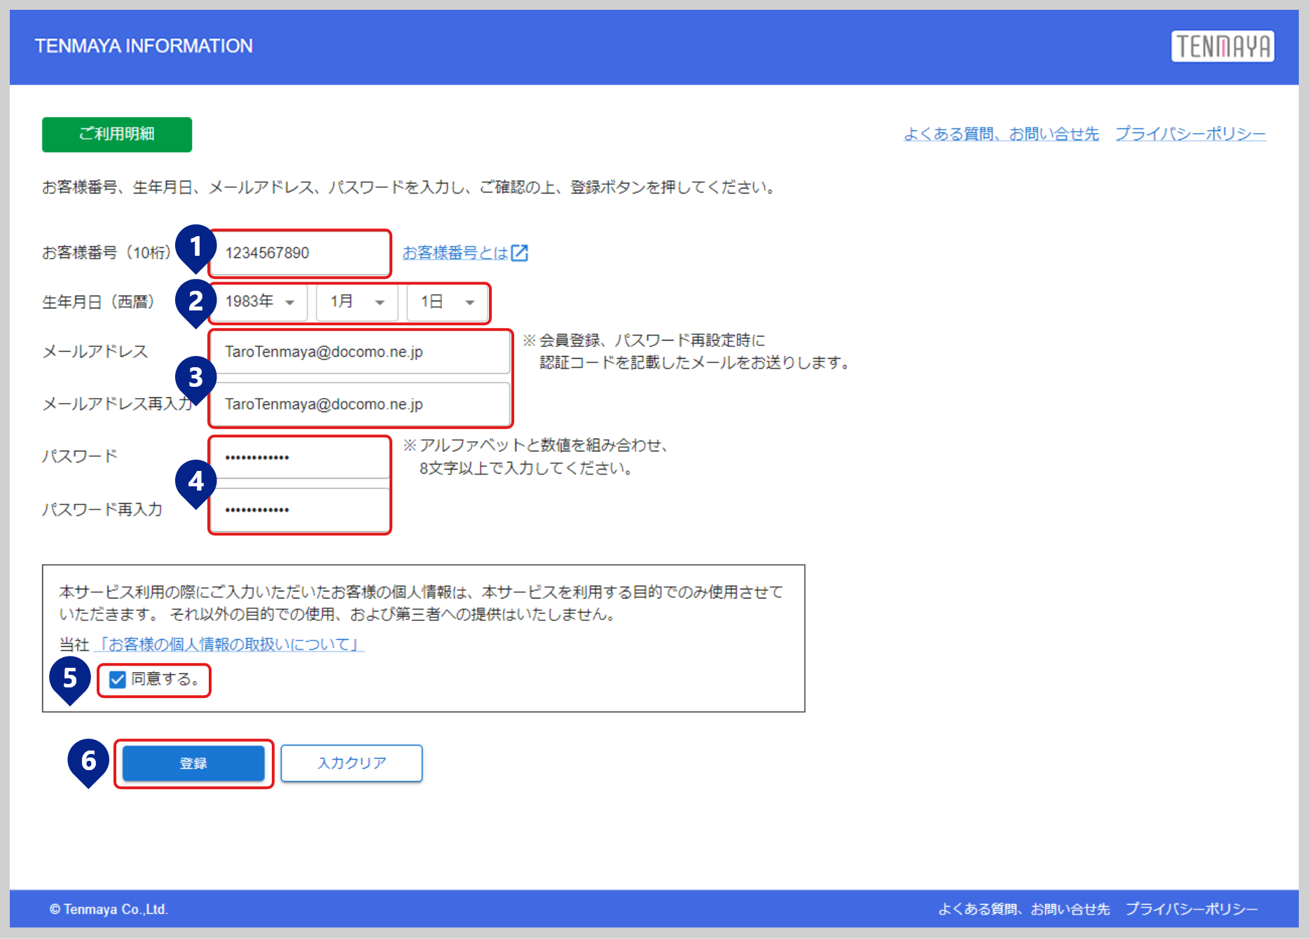Screen dimensions: 1310x939
Task: Toggle the 同意する checkbox
Action: [118, 679]
